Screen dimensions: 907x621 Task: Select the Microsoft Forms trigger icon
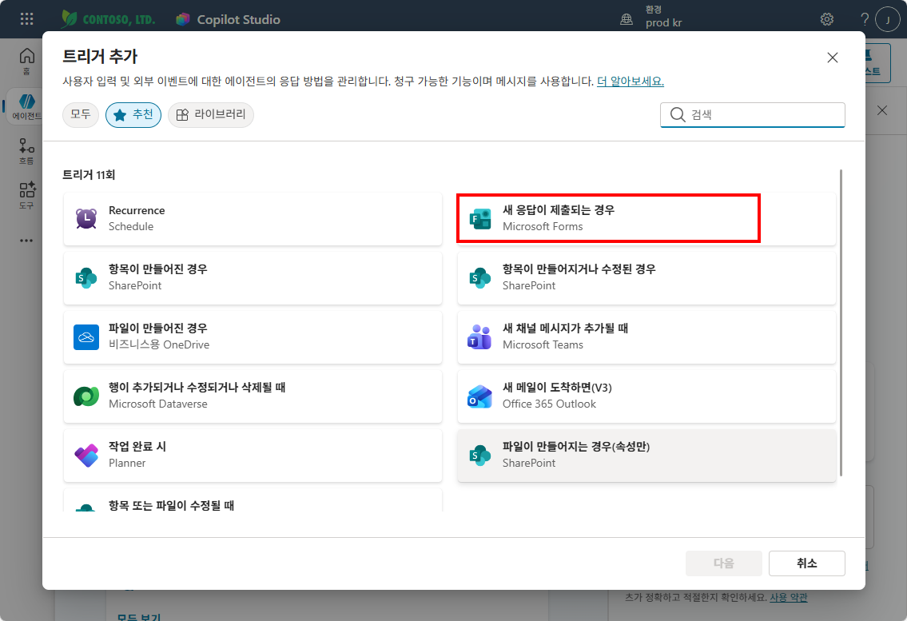pyautogui.click(x=480, y=219)
